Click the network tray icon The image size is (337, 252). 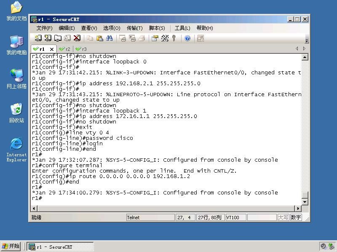[332, 246]
